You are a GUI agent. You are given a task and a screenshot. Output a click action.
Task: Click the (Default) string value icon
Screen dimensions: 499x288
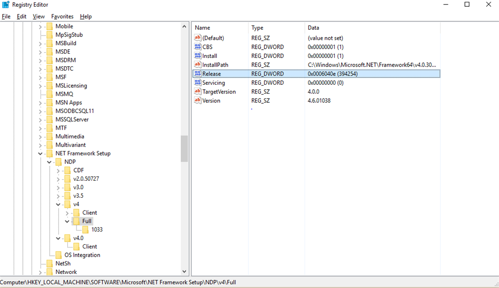click(198, 38)
